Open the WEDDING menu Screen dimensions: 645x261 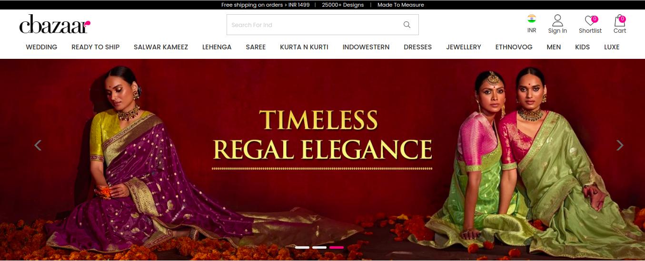[41, 47]
